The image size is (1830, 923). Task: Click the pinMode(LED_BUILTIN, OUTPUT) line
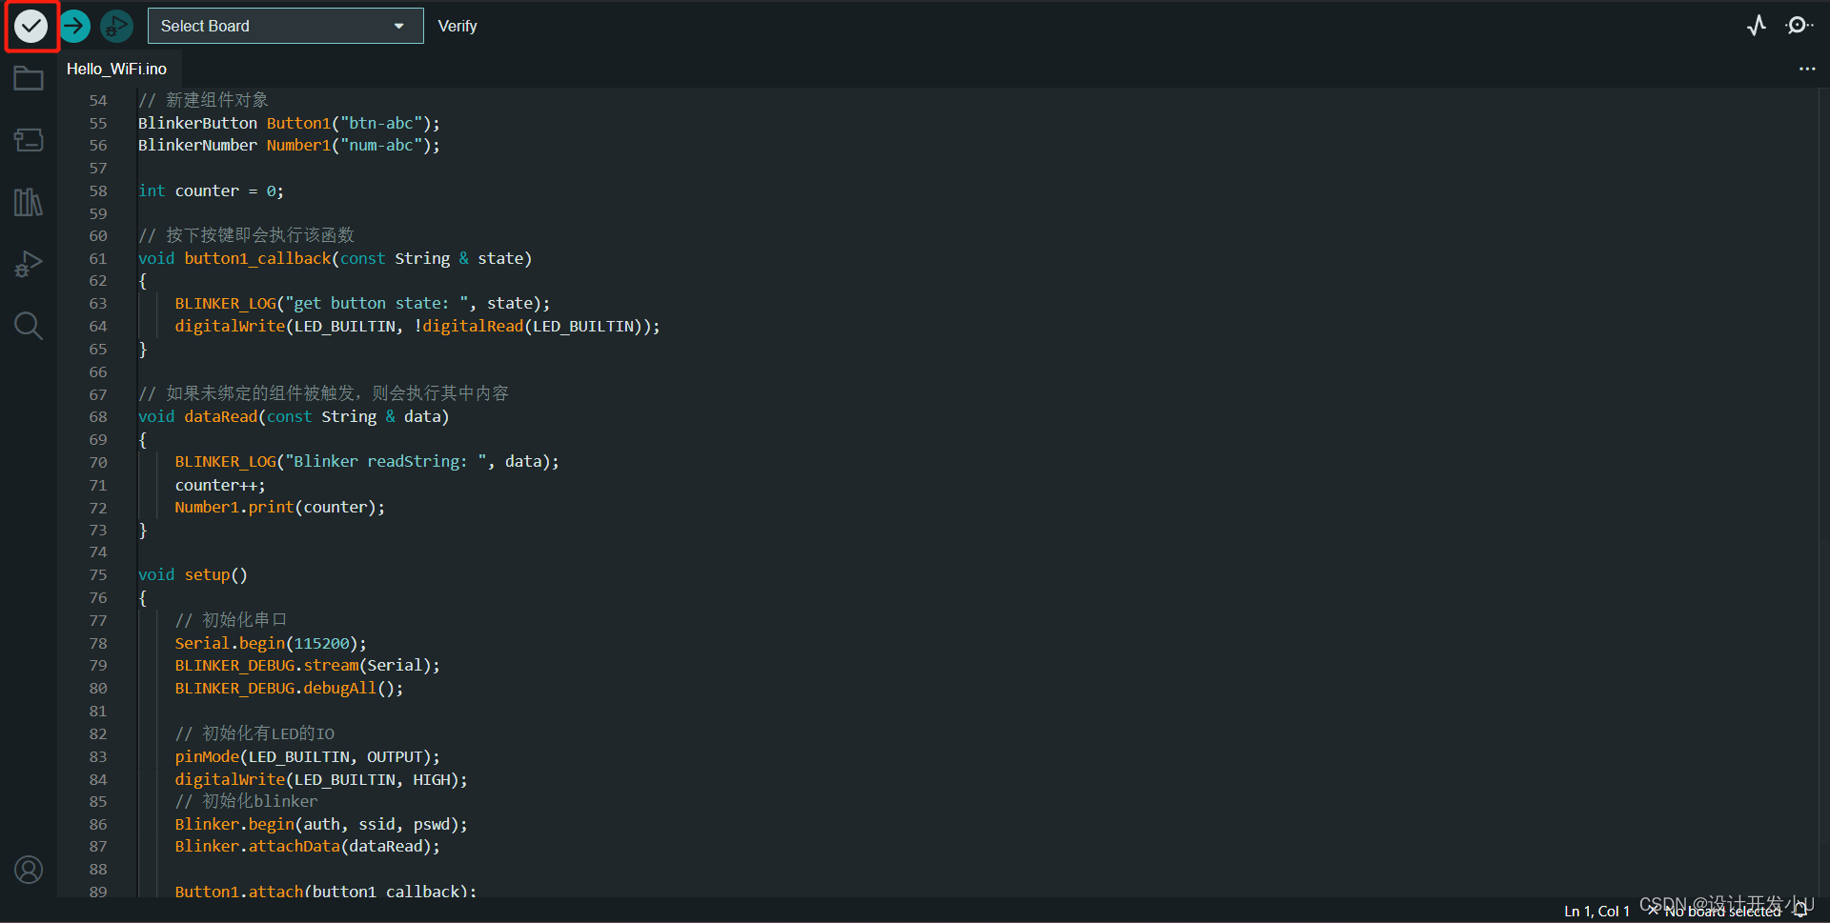coord(307,756)
